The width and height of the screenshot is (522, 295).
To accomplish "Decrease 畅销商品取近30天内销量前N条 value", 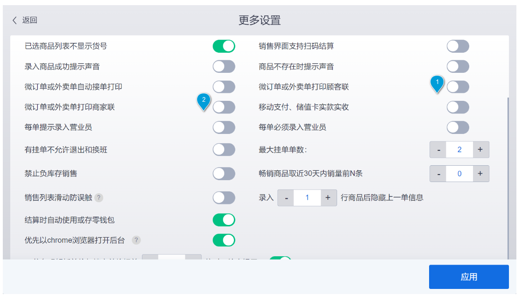I will click(x=438, y=174).
